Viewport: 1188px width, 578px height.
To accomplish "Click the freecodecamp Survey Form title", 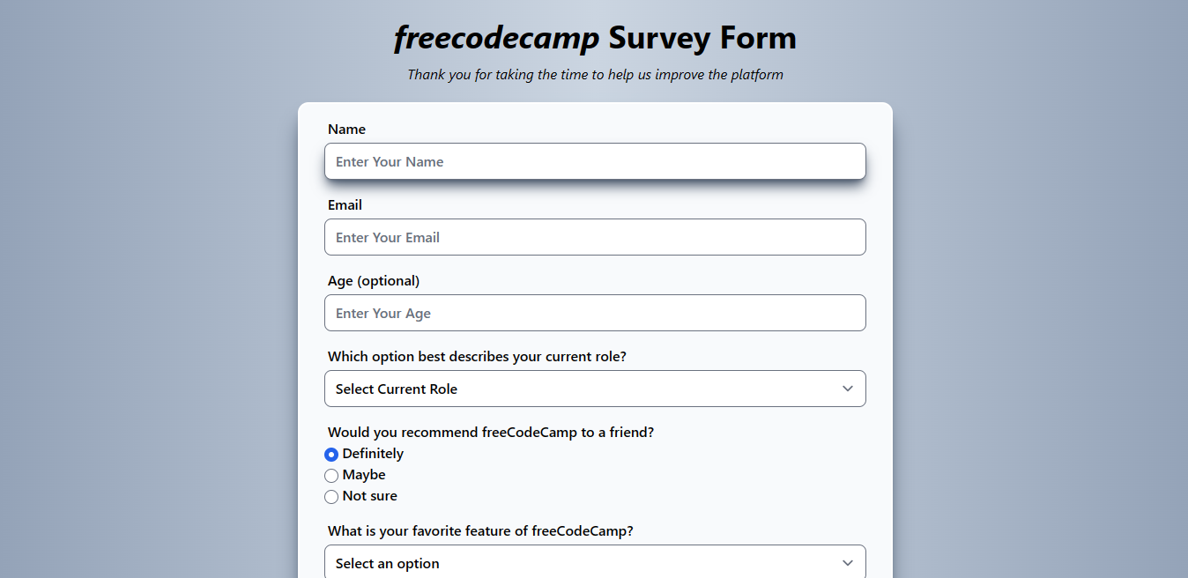I will click(x=594, y=37).
